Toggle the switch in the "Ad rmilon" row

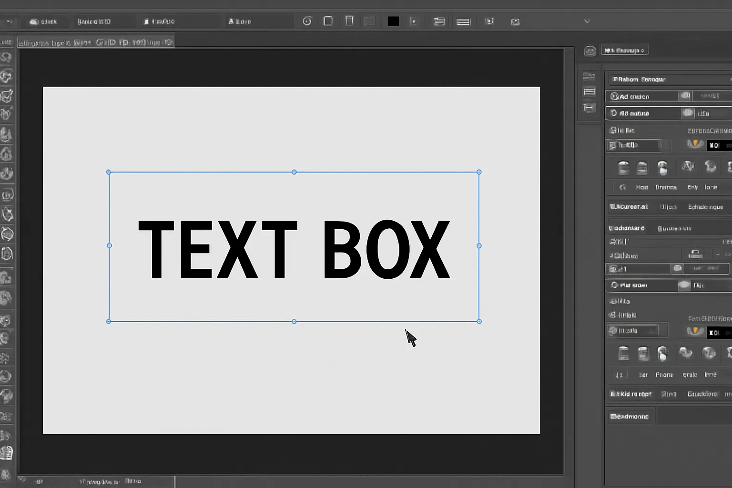point(685,96)
